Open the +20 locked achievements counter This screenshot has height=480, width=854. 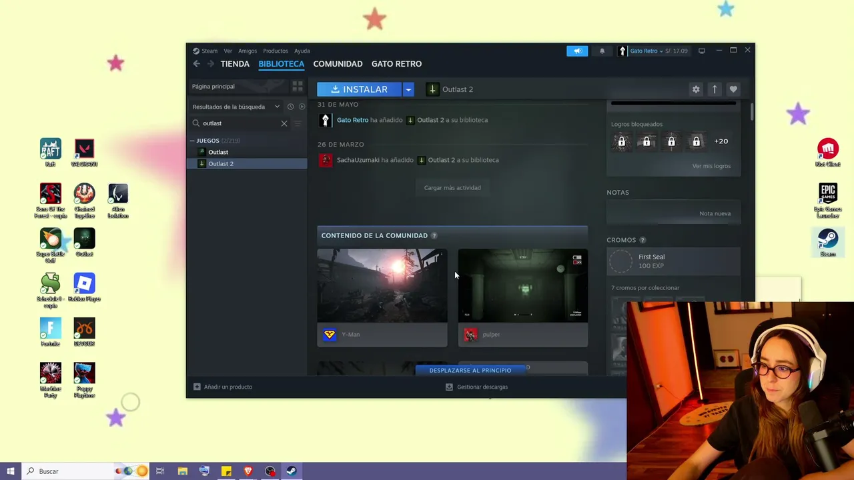pos(721,141)
